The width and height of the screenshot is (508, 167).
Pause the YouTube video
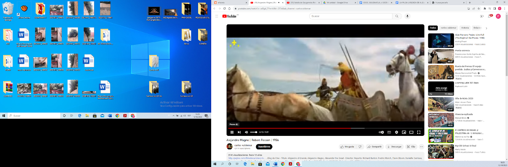click(x=232, y=132)
